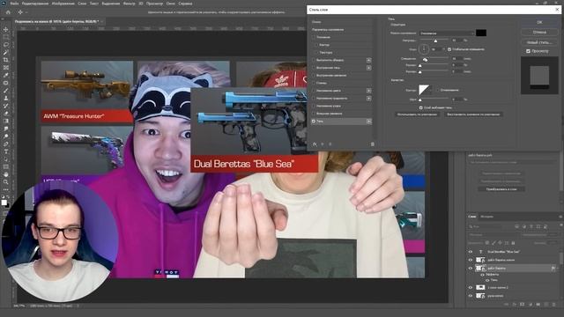The width and height of the screenshot is (564, 317).
Task: Toggle the Выполнить обводку (Stroke) checkbox
Action: 314,60
